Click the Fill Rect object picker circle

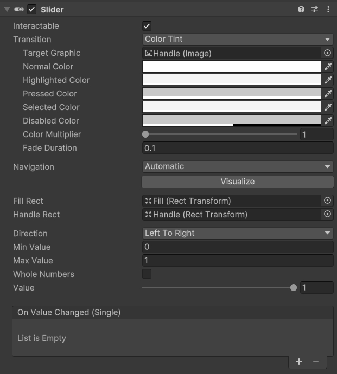327,201
